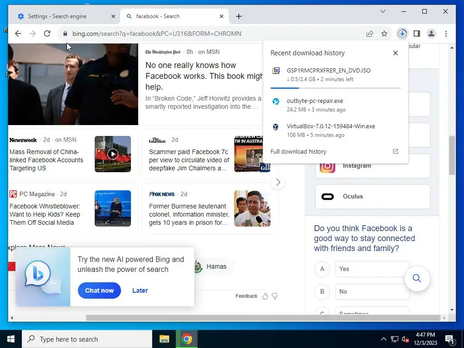The image size is (464, 348).
Task: Open the Oculus related card
Action: [372, 197]
